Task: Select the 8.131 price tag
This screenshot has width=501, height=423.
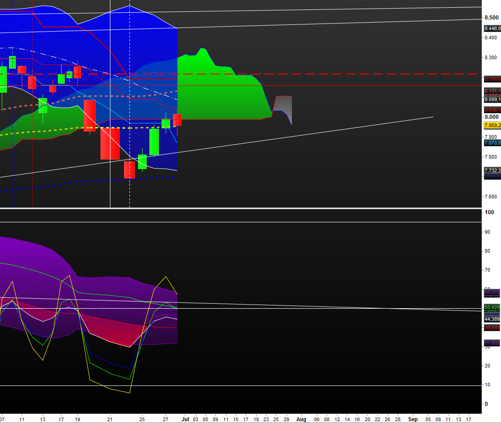Action: pos(492,91)
